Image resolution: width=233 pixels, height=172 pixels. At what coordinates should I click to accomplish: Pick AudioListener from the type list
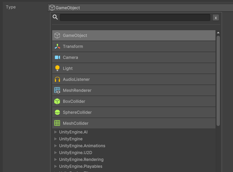pos(134,79)
